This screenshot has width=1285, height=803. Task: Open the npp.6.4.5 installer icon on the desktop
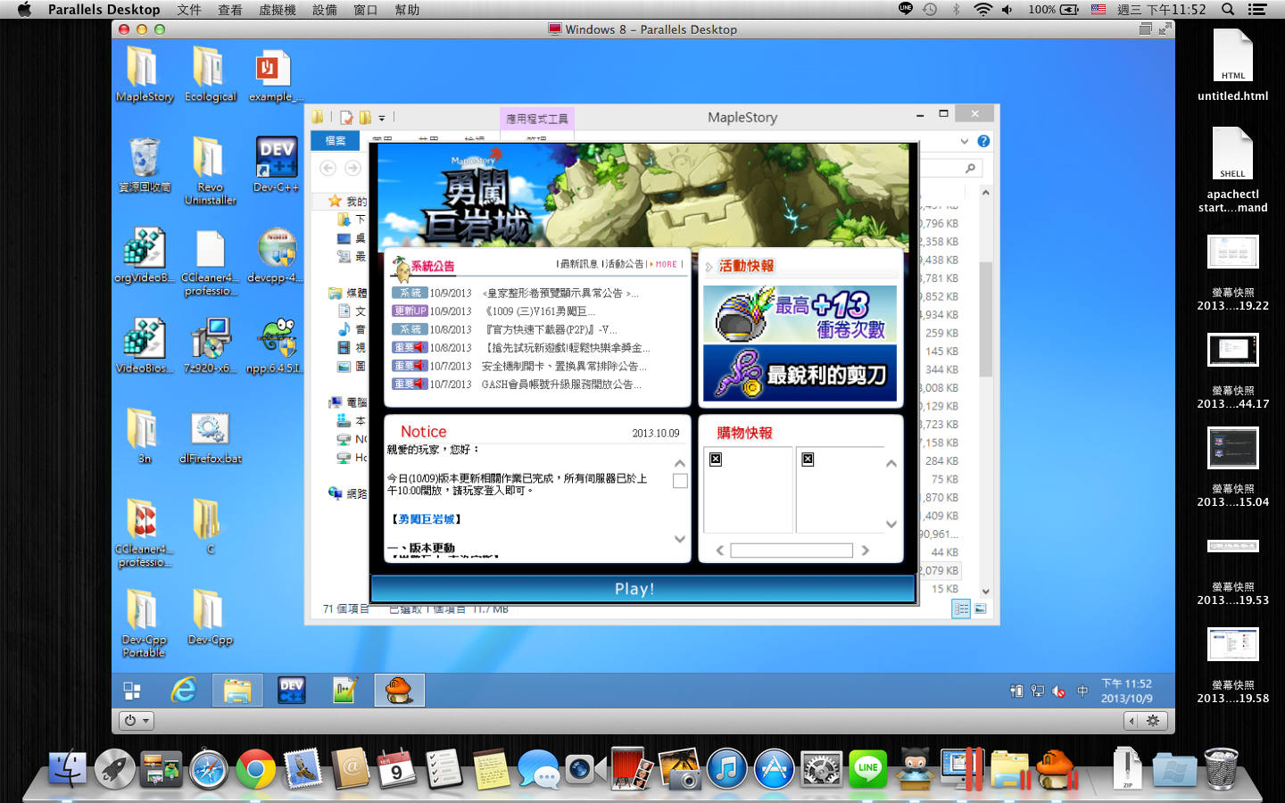coord(277,346)
